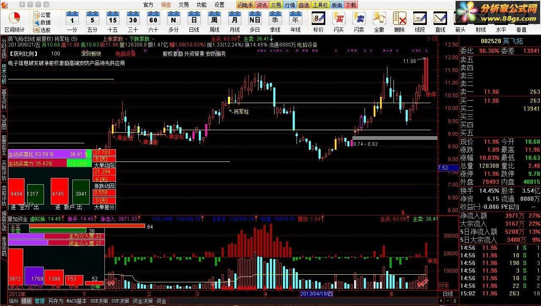Open the 股票医生 side tab
The width and height of the screenshot is (541, 306).
click(x=4, y=144)
